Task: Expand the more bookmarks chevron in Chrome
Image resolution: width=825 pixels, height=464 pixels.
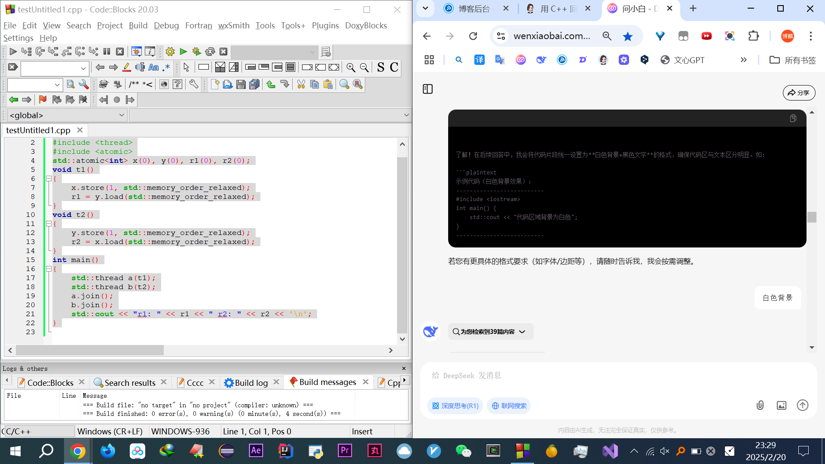Action: point(744,60)
